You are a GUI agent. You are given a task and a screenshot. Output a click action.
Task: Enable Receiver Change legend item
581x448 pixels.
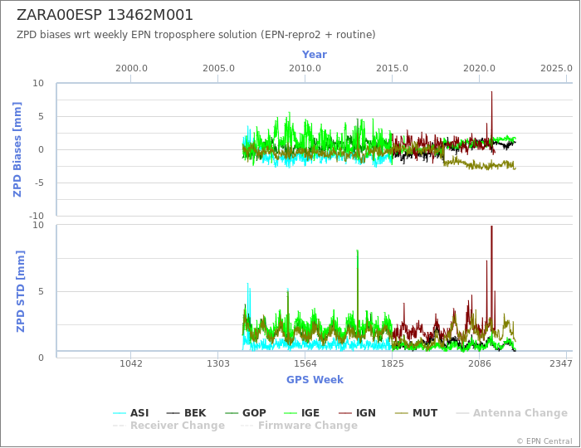168,426
